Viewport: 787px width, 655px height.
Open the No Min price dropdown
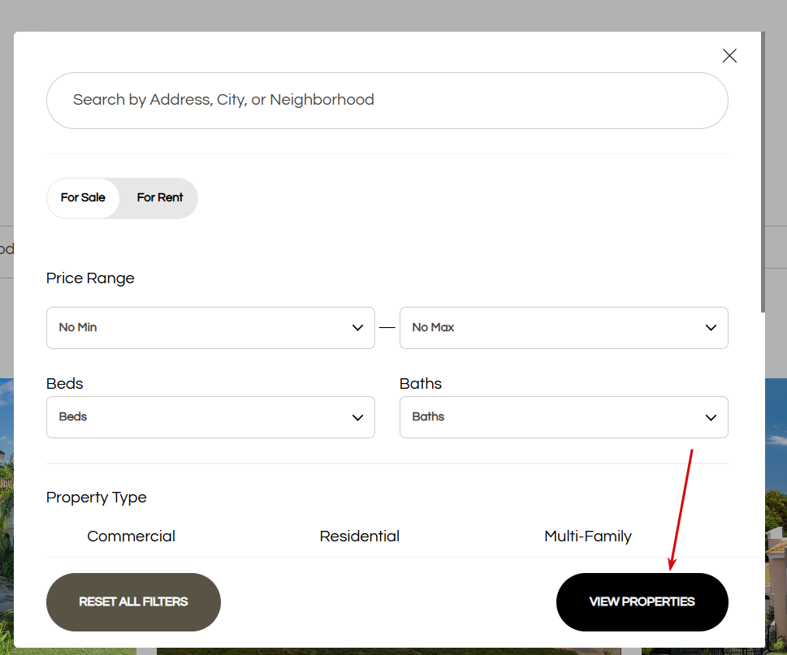click(195, 328)
